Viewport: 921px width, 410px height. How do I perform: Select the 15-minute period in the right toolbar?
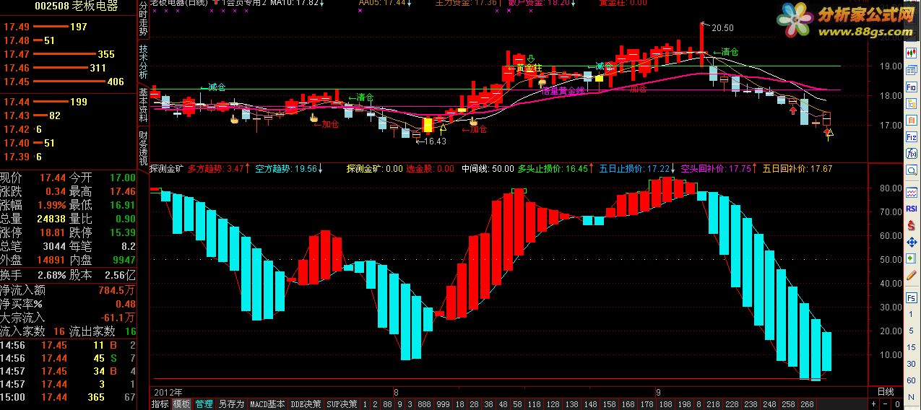coord(912,347)
